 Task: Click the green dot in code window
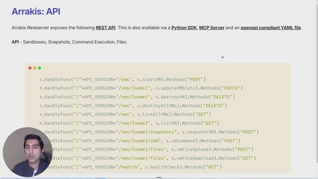coord(39,68)
